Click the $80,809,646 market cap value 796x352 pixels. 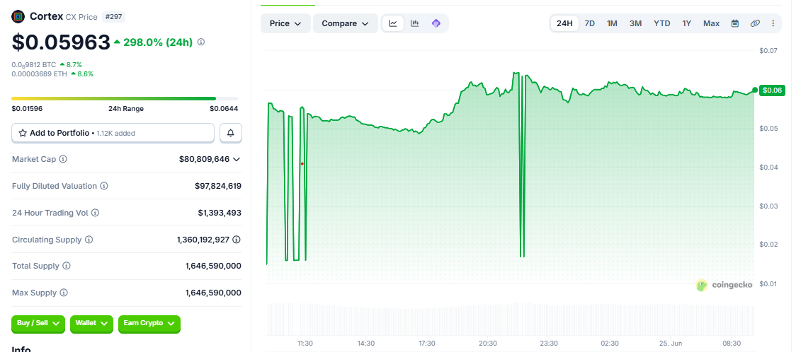tap(204, 159)
